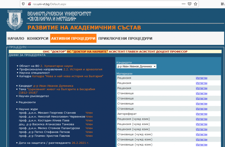
Task: Open the КОНКУРСИ menu tab
Action: 37,38
